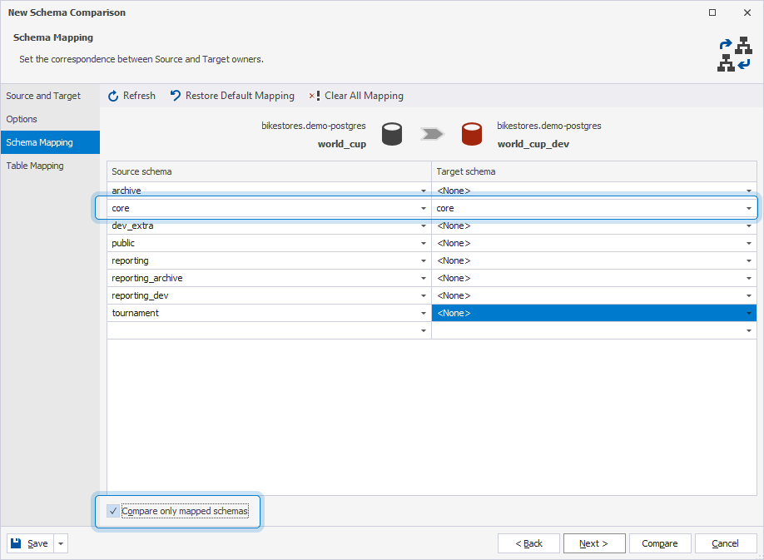Image resolution: width=764 pixels, height=560 pixels.
Task: Open target dropdown for reporting_dev row
Action: (x=749, y=296)
